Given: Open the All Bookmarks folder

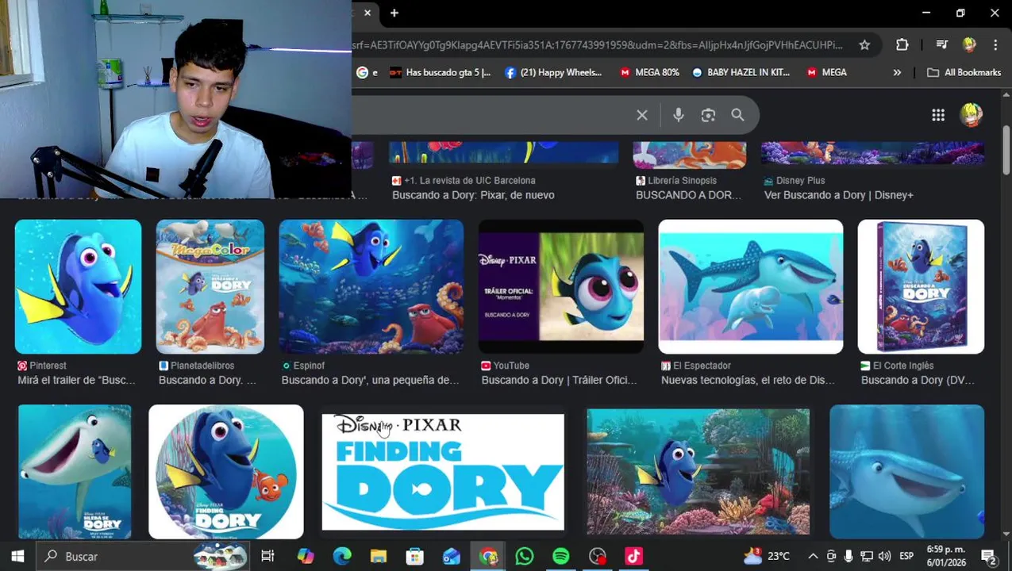Looking at the screenshot, I should [964, 72].
